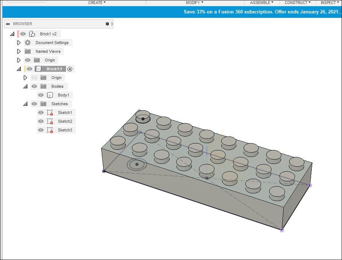Click the minus icon in the Browser header
This screenshot has height=260, width=342.
(107, 24)
